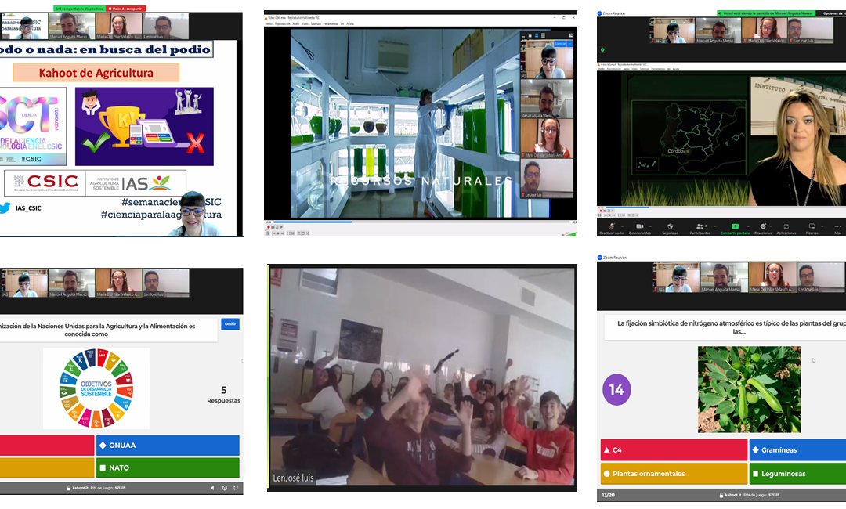Screen dimensions: 846x509
Task: Click the green encryption shield in the Zoom meeting
Action: [602, 49]
